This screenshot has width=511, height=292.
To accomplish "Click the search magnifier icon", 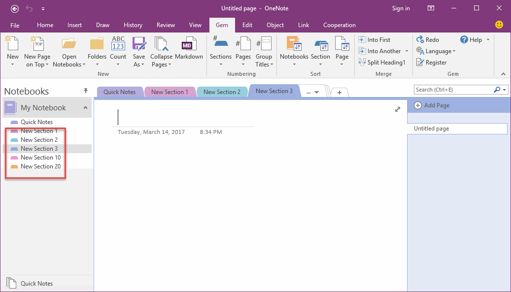I will [497, 90].
